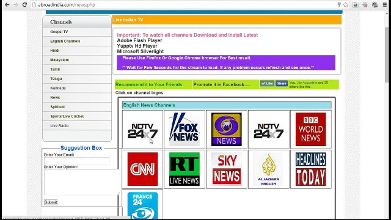The image size is (391, 220).
Task: Click the browser back arrow
Action: click(7, 5)
